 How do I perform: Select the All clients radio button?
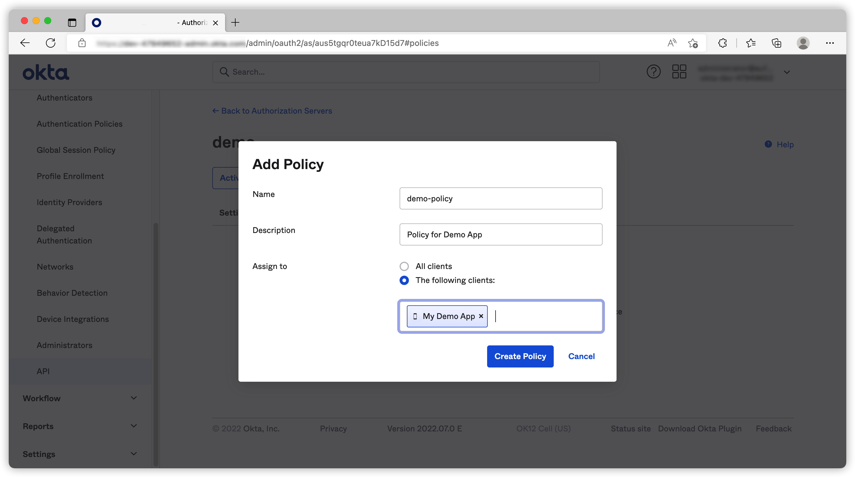(x=404, y=266)
